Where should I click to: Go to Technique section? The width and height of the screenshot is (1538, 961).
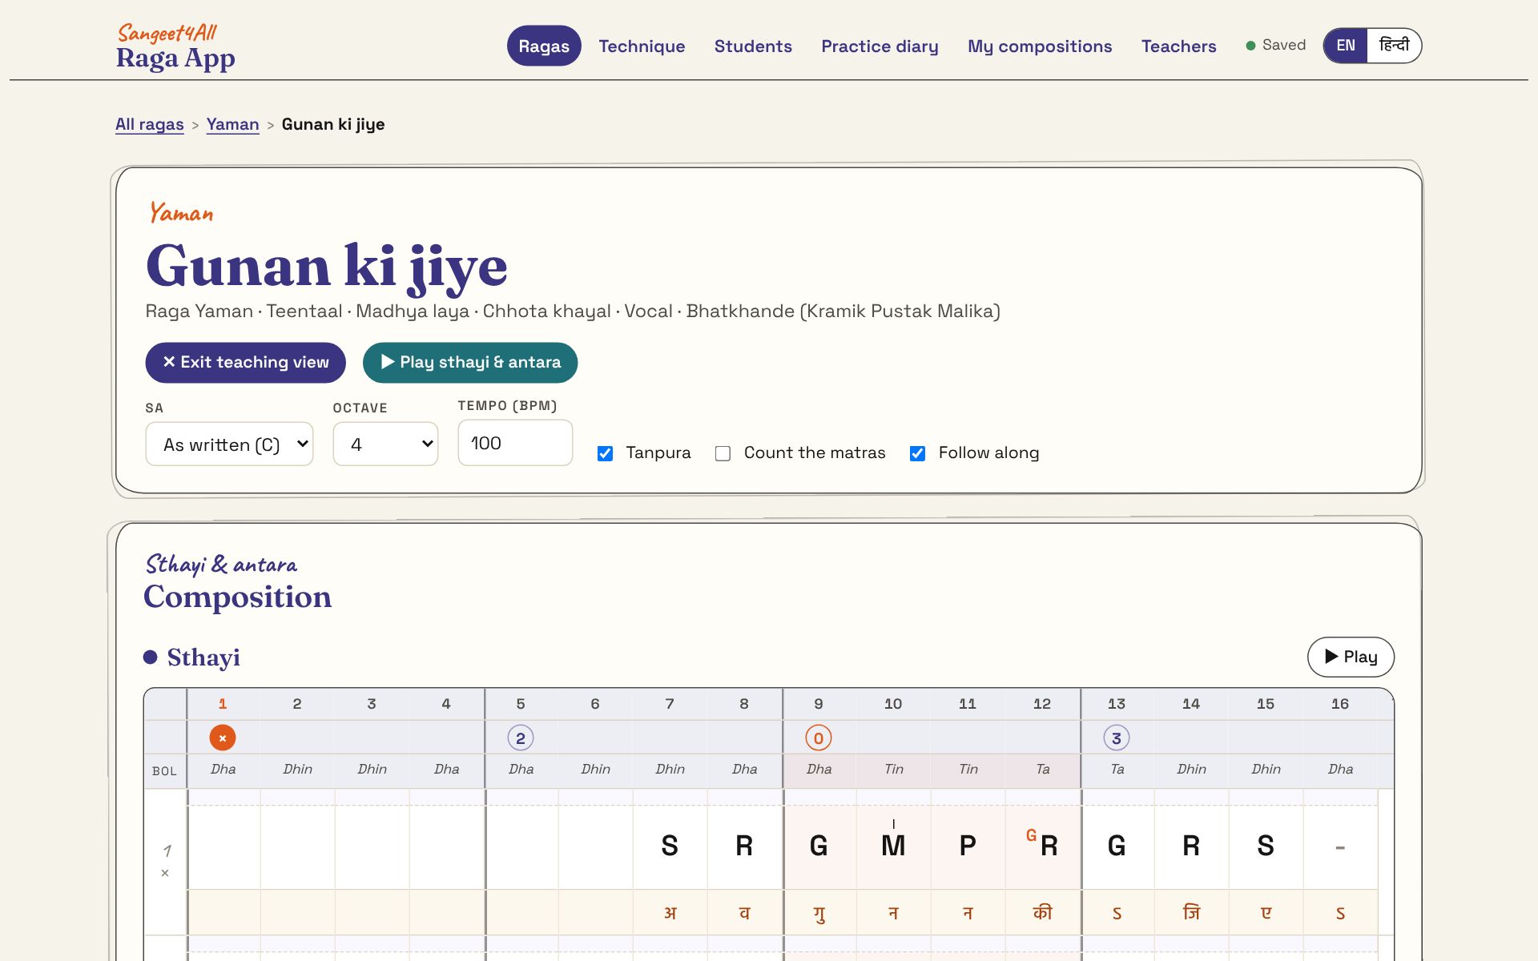tap(642, 46)
